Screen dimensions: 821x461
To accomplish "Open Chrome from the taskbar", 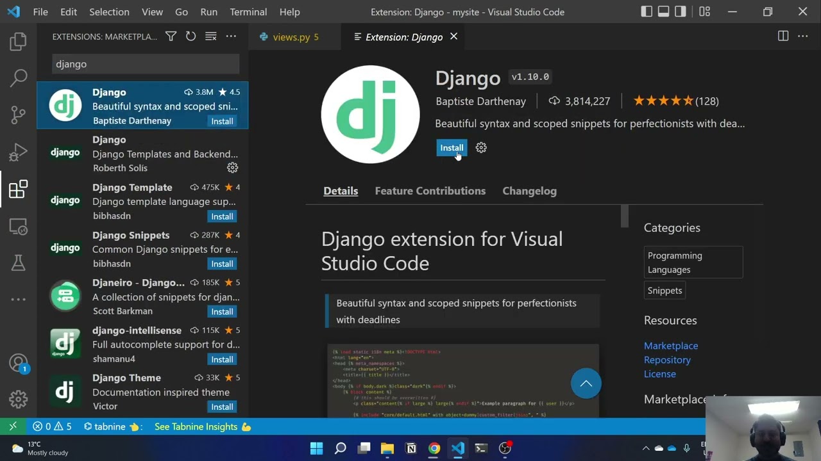I will [x=434, y=448].
